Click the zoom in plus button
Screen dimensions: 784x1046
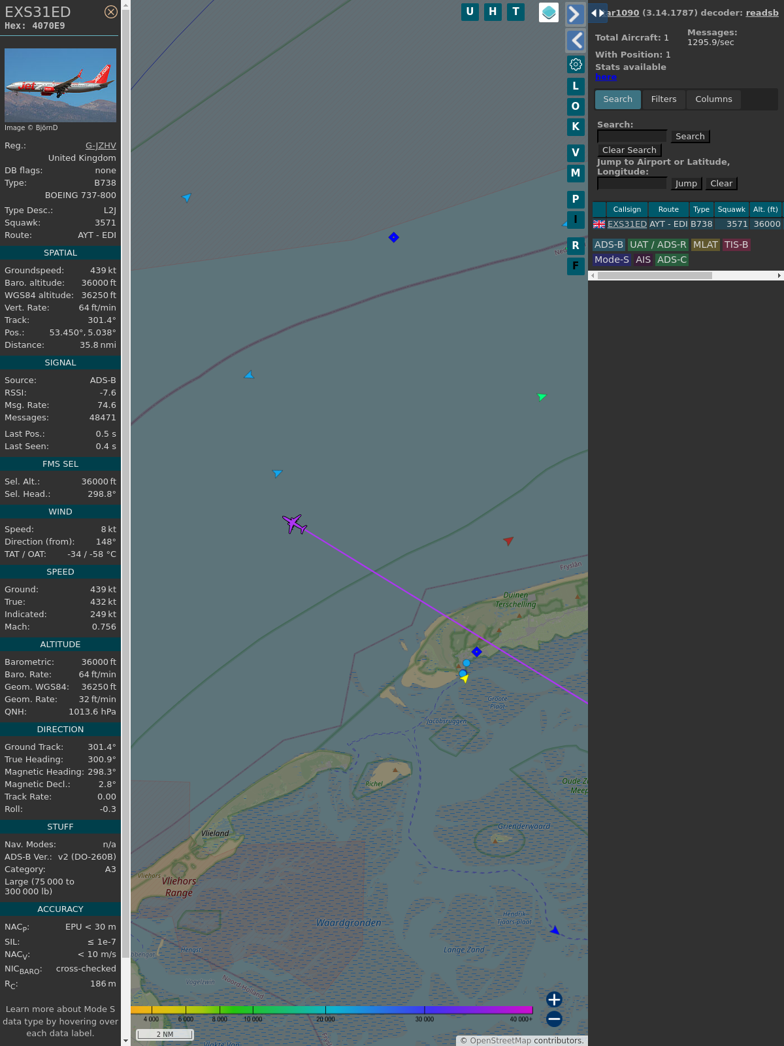coord(554,999)
